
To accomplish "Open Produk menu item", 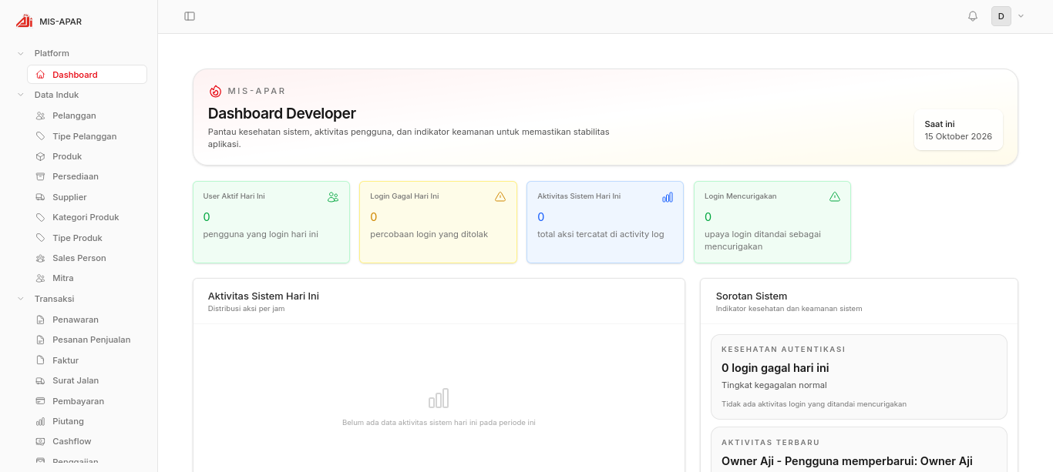I will (87, 156).
